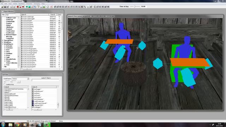The height and width of the screenshot is (127, 226).
Task: Select the FormList tree item
Action: [9, 23]
